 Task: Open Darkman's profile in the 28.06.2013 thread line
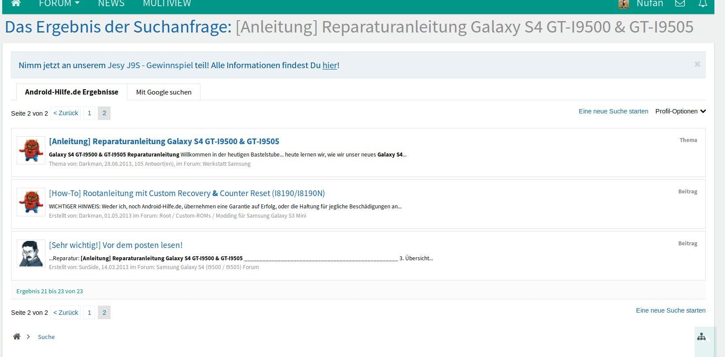[90, 164]
